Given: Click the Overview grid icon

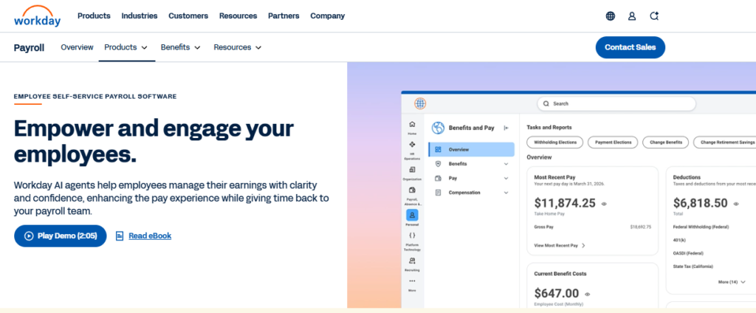Looking at the screenshot, I should point(438,150).
